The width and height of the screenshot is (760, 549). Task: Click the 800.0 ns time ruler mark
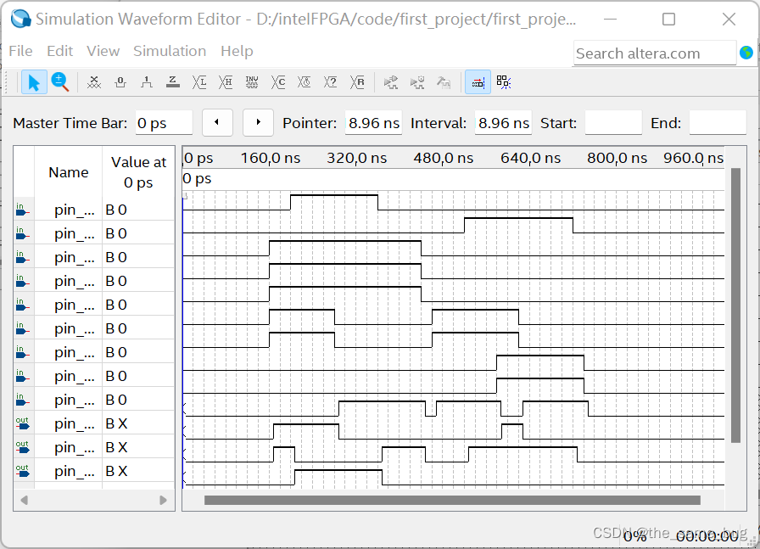coord(617,158)
